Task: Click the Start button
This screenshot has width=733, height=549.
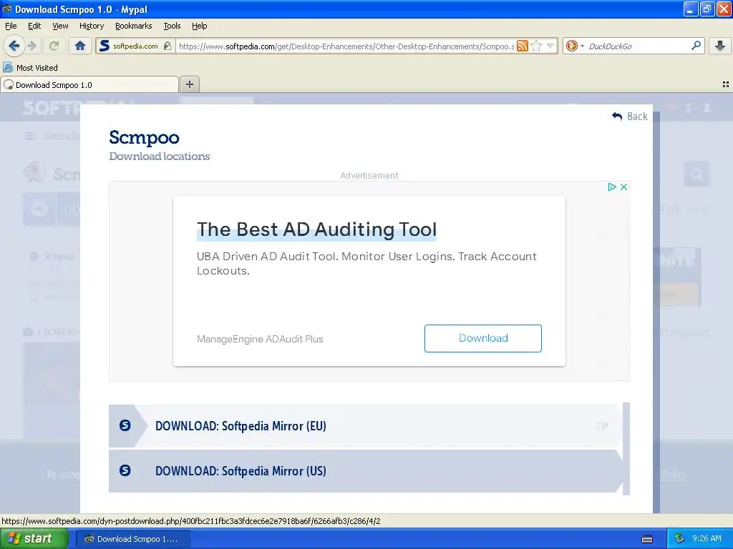Action: coord(34,539)
